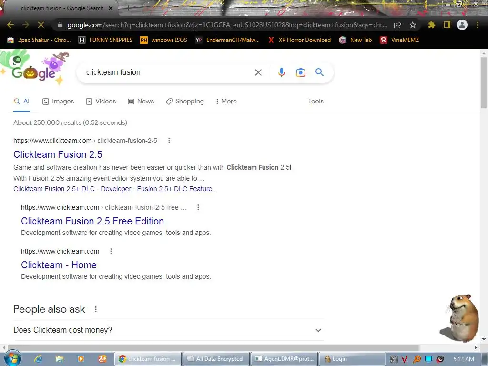Submit search with magnifying glass icon
Viewport: 488px width, 366px height.
point(319,72)
